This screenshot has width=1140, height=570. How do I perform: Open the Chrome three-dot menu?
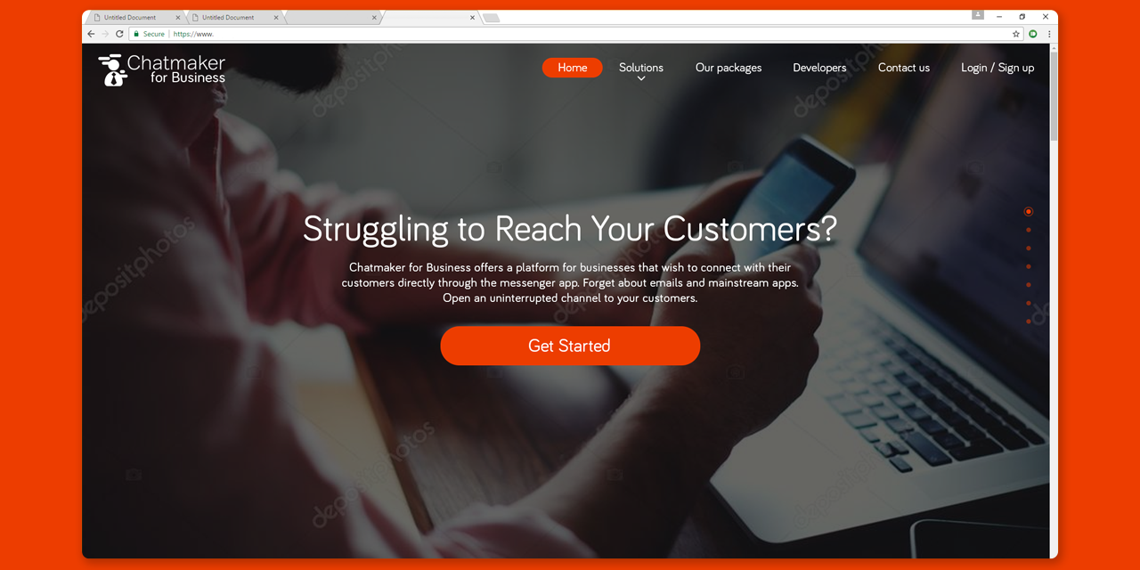pyautogui.click(x=1049, y=34)
